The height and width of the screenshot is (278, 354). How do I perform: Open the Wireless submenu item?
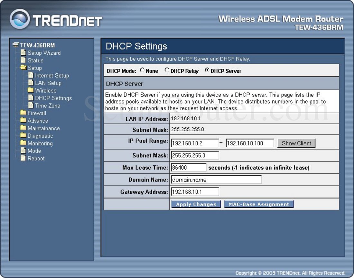pyautogui.click(x=45, y=90)
